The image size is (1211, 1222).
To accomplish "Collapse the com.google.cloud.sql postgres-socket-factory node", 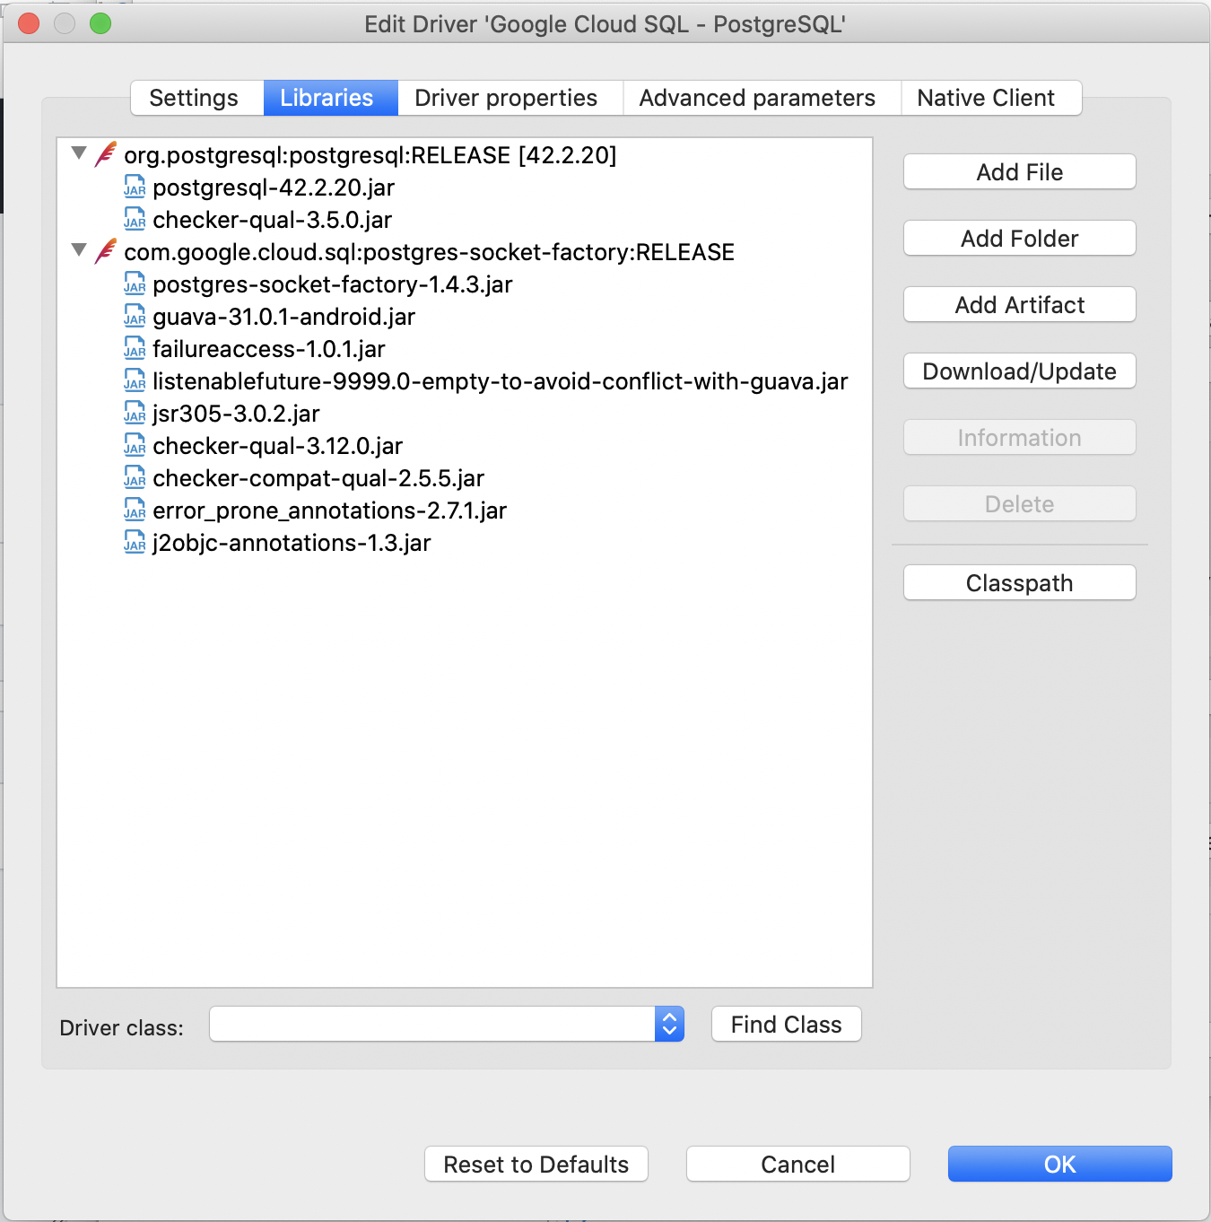I will [x=79, y=250].
